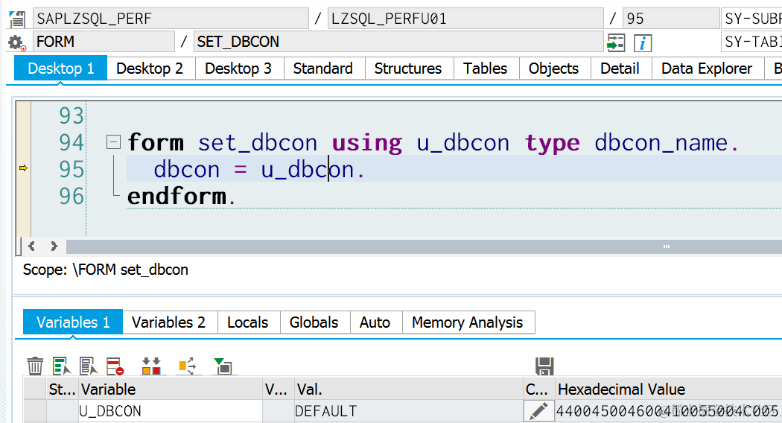Click the trash can delete icon

35,366
